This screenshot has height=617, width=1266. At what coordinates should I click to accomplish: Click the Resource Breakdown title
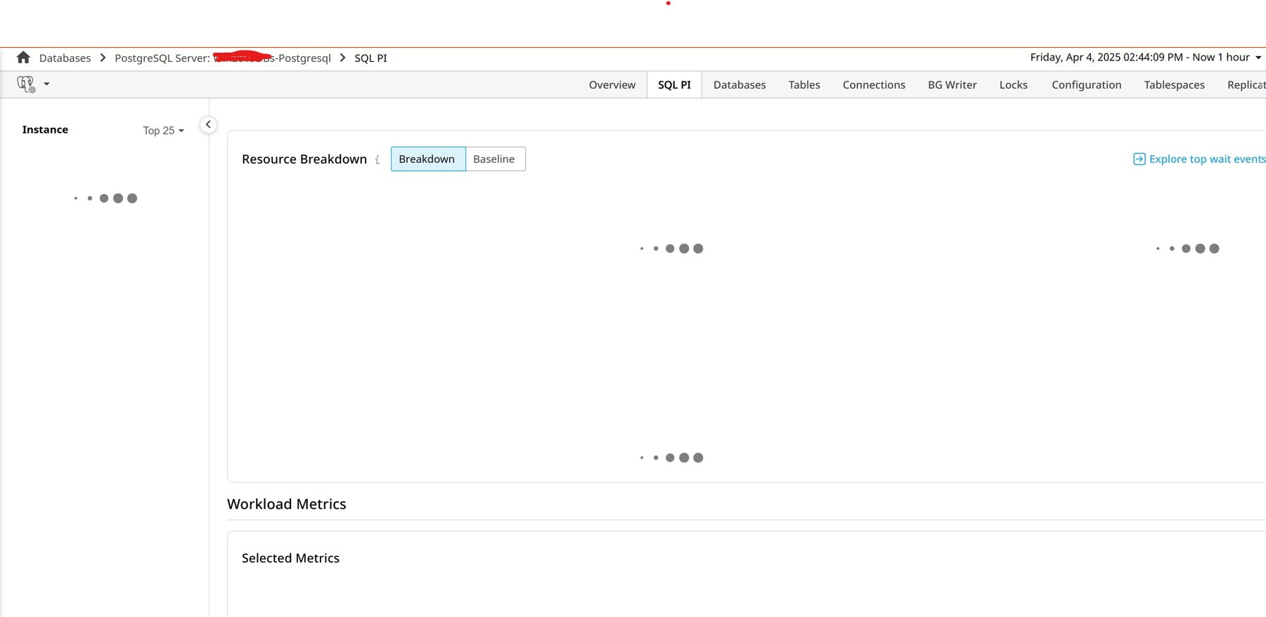(304, 159)
